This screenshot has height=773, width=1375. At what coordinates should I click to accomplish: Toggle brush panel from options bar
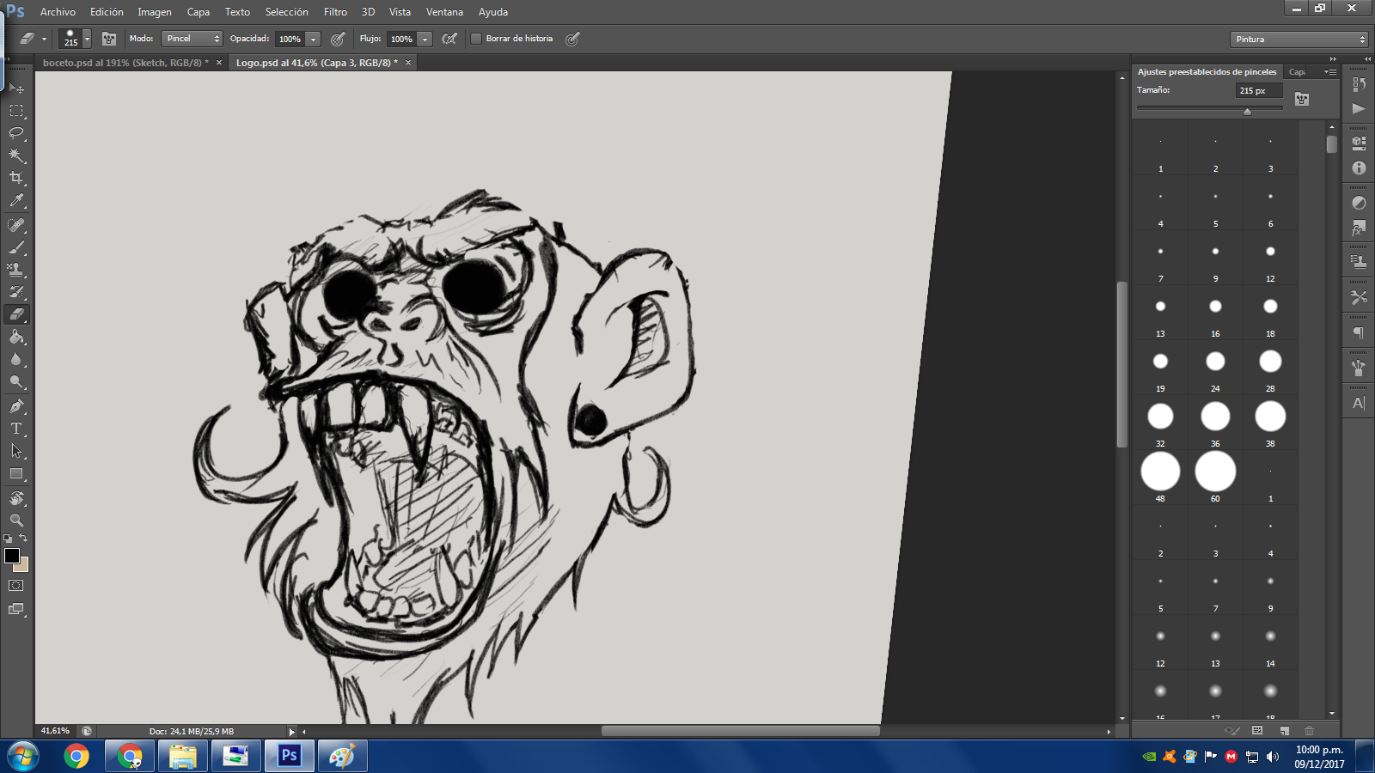tap(109, 39)
